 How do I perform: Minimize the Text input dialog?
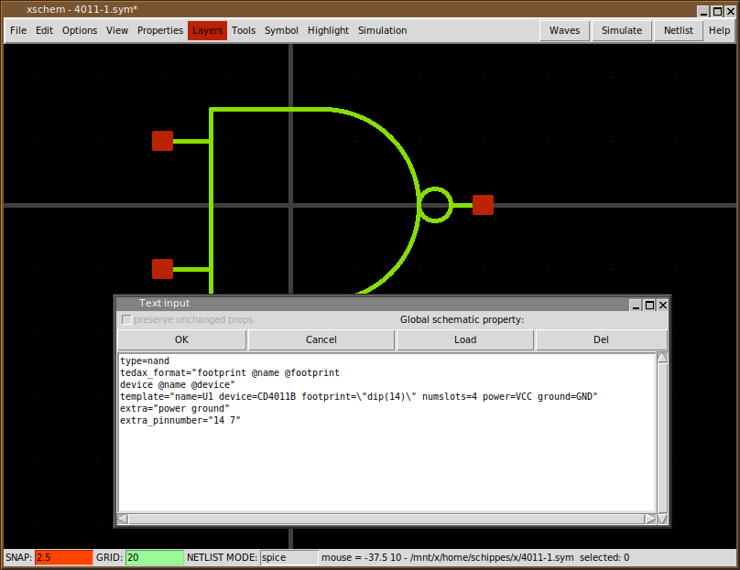click(636, 305)
